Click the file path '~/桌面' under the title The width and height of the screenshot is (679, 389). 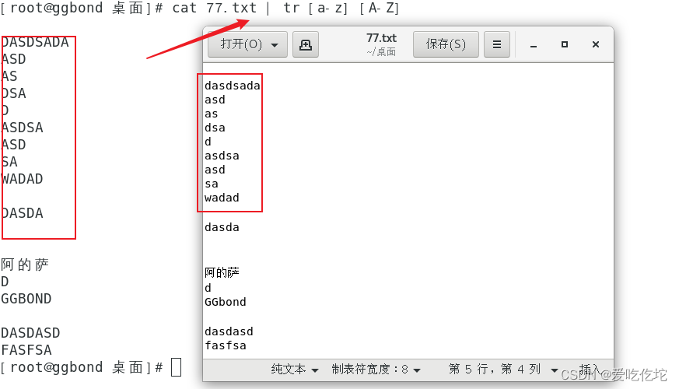[x=381, y=52]
